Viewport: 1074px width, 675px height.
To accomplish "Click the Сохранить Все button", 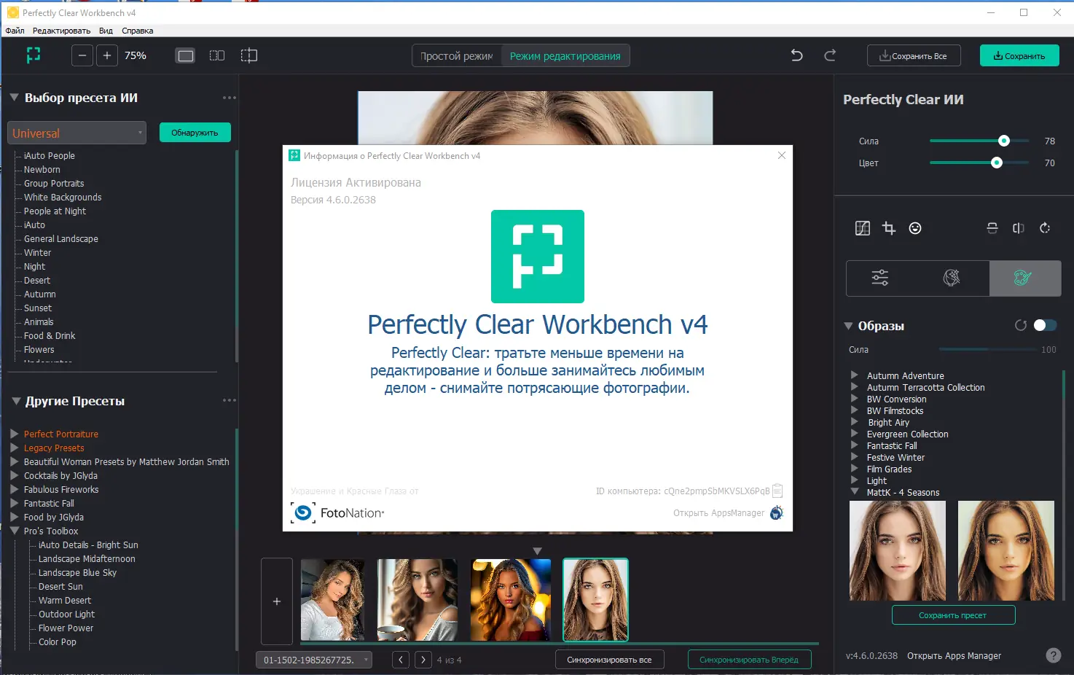I will [x=914, y=55].
